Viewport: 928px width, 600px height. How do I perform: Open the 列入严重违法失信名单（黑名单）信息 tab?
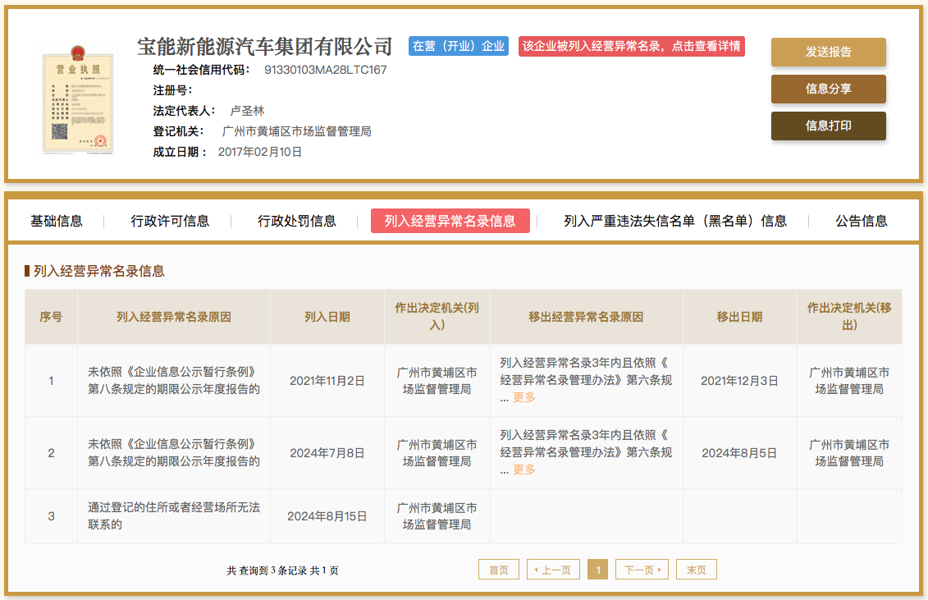[675, 221]
